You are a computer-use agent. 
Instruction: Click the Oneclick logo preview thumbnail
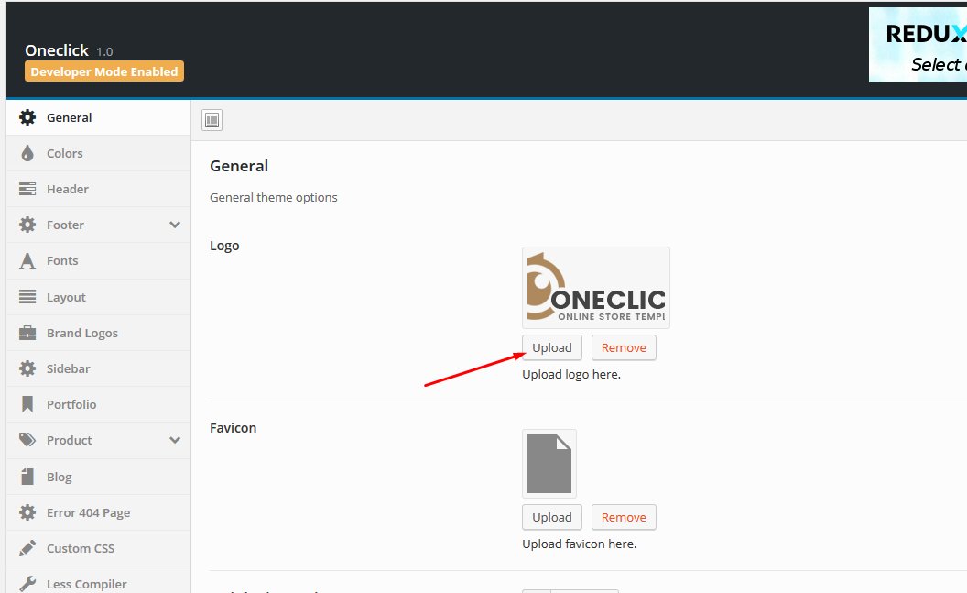click(595, 287)
